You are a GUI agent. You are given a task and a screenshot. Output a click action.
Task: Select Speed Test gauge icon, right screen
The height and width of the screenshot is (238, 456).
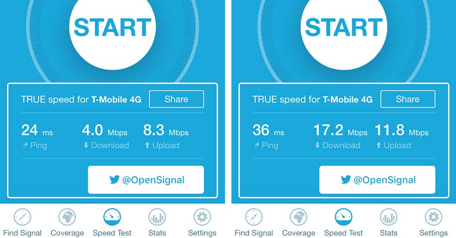(343, 217)
